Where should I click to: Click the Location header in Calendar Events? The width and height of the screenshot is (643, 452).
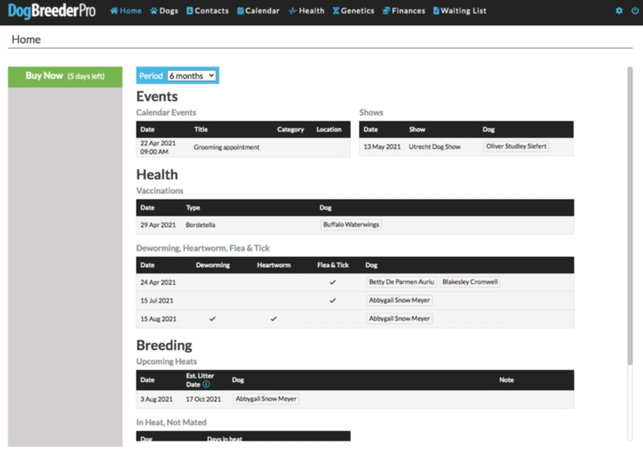329,130
